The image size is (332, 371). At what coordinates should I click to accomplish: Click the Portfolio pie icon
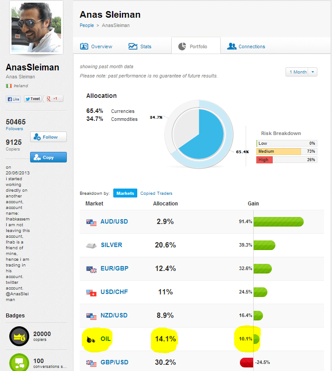182,46
